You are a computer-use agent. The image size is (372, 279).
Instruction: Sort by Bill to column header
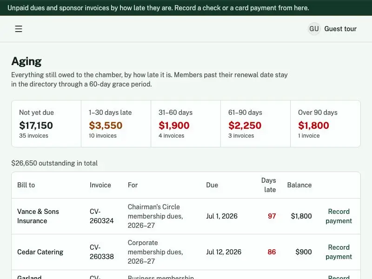(x=26, y=185)
